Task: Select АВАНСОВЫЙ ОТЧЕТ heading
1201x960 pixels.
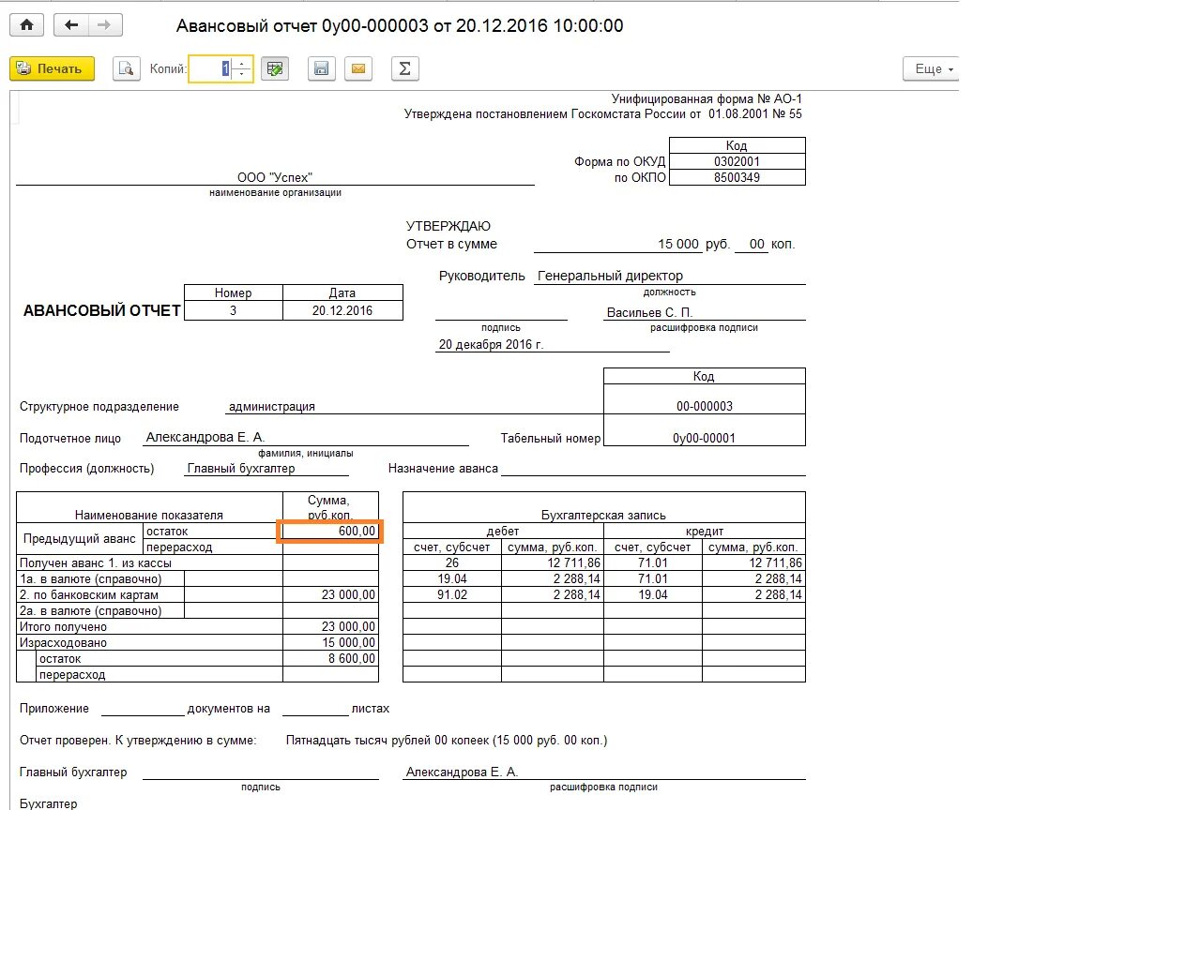Action: point(101,310)
